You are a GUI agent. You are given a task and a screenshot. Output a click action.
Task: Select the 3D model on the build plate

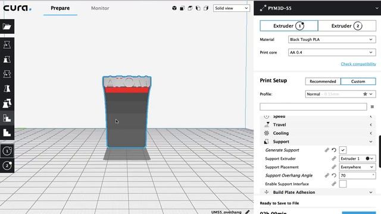point(127,112)
